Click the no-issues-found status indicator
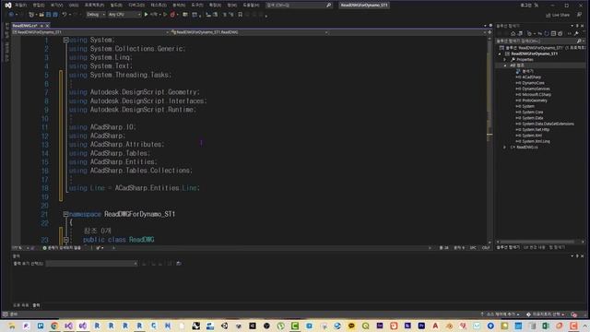Screen dimensions: 590x332 pyautogui.click(x=62, y=248)
